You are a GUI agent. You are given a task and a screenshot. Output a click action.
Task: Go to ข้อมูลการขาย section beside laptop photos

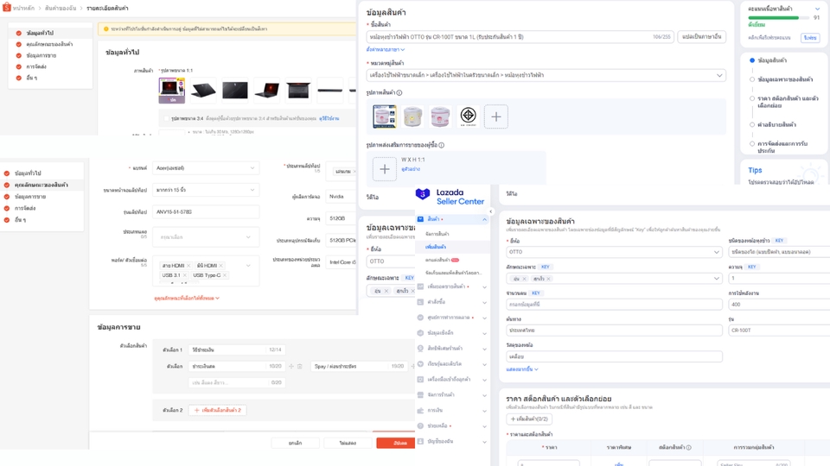41,55
